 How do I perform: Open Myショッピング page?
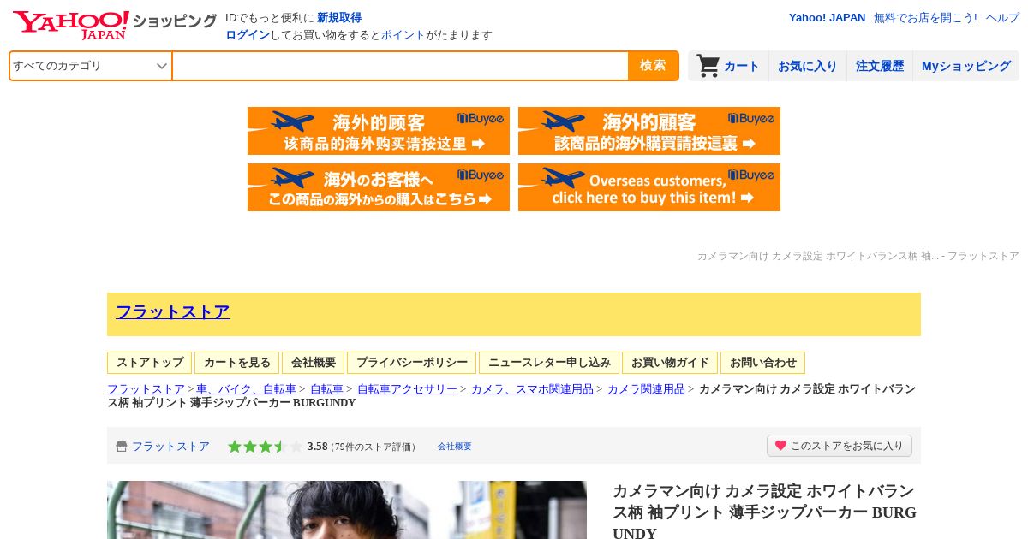[x=966, y=66]
